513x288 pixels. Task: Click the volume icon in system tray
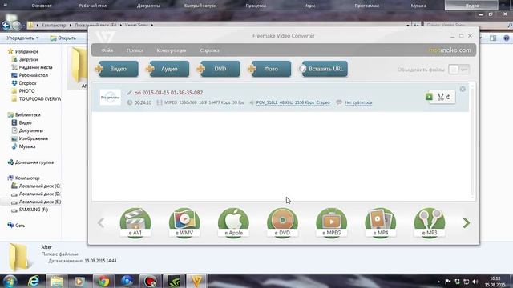point(475,282)
